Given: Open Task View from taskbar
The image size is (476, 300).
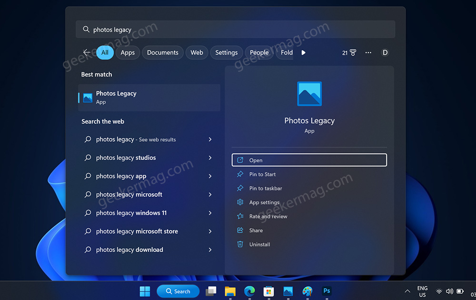Looking at the screenshot, I should click(211, 291).
